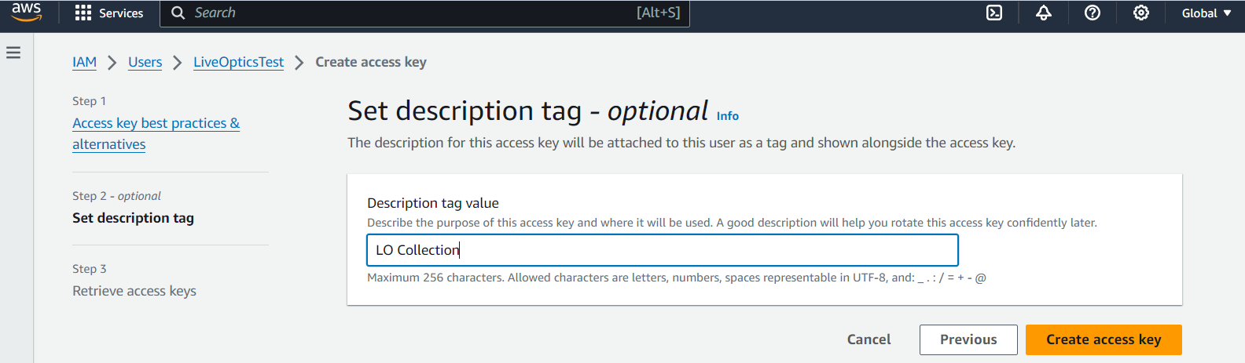Viewport: 1245px width, 363px height.
Task: Expand the Global region dropdown
Action: 1206,13
